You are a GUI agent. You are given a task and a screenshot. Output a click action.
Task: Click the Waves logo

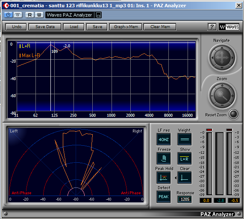coord(229,27)
